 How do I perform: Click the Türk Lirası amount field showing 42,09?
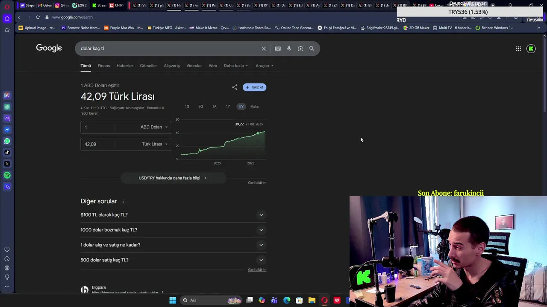pyautogui.click(x=98, y=144)
